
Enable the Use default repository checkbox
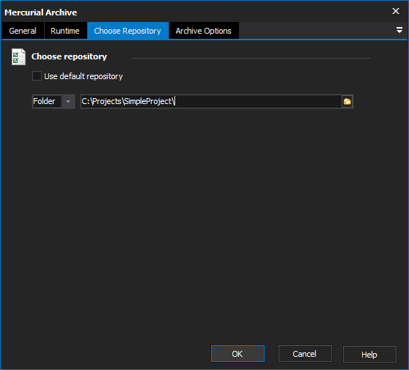pos(37,76)
